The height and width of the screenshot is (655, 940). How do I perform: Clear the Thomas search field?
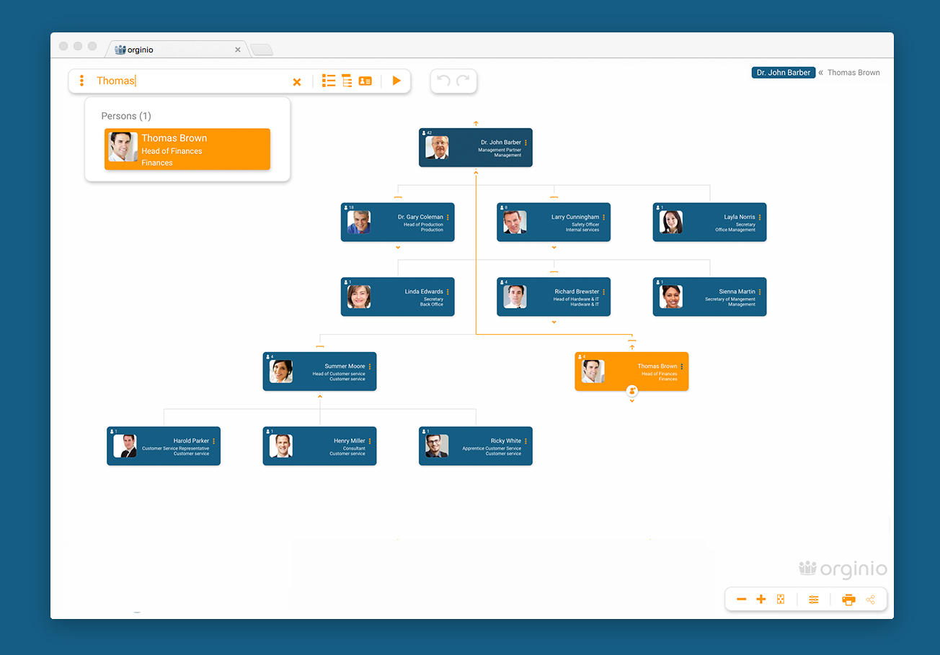[x=297, y=81]
